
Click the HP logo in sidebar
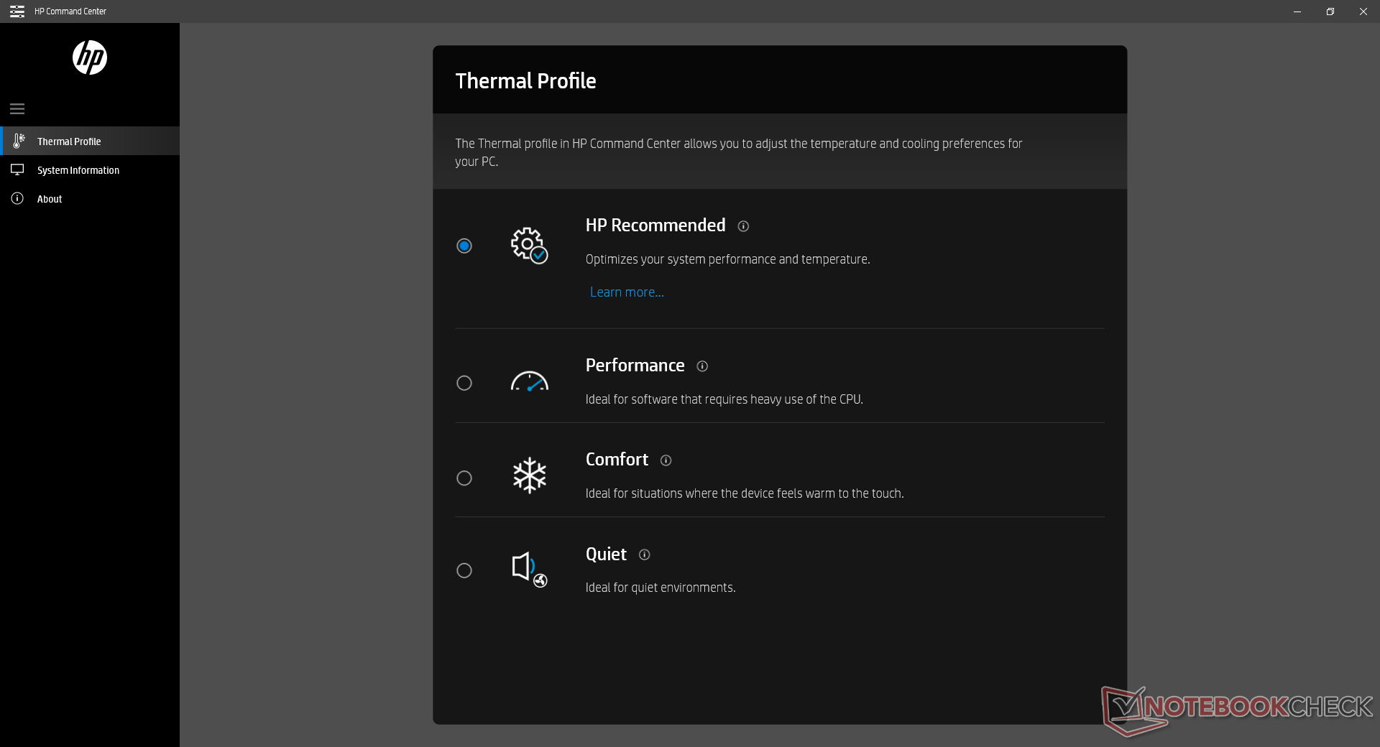pyautogui.click(x=90, y=57)
